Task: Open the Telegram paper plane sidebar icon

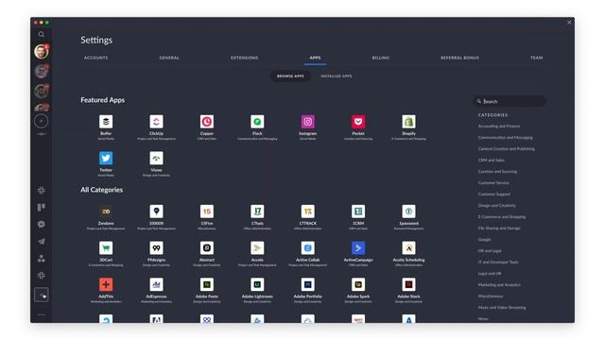Action: [42, 242]
